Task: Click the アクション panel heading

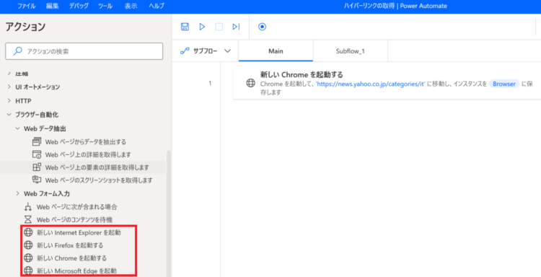Action: (x=25, y=27)
